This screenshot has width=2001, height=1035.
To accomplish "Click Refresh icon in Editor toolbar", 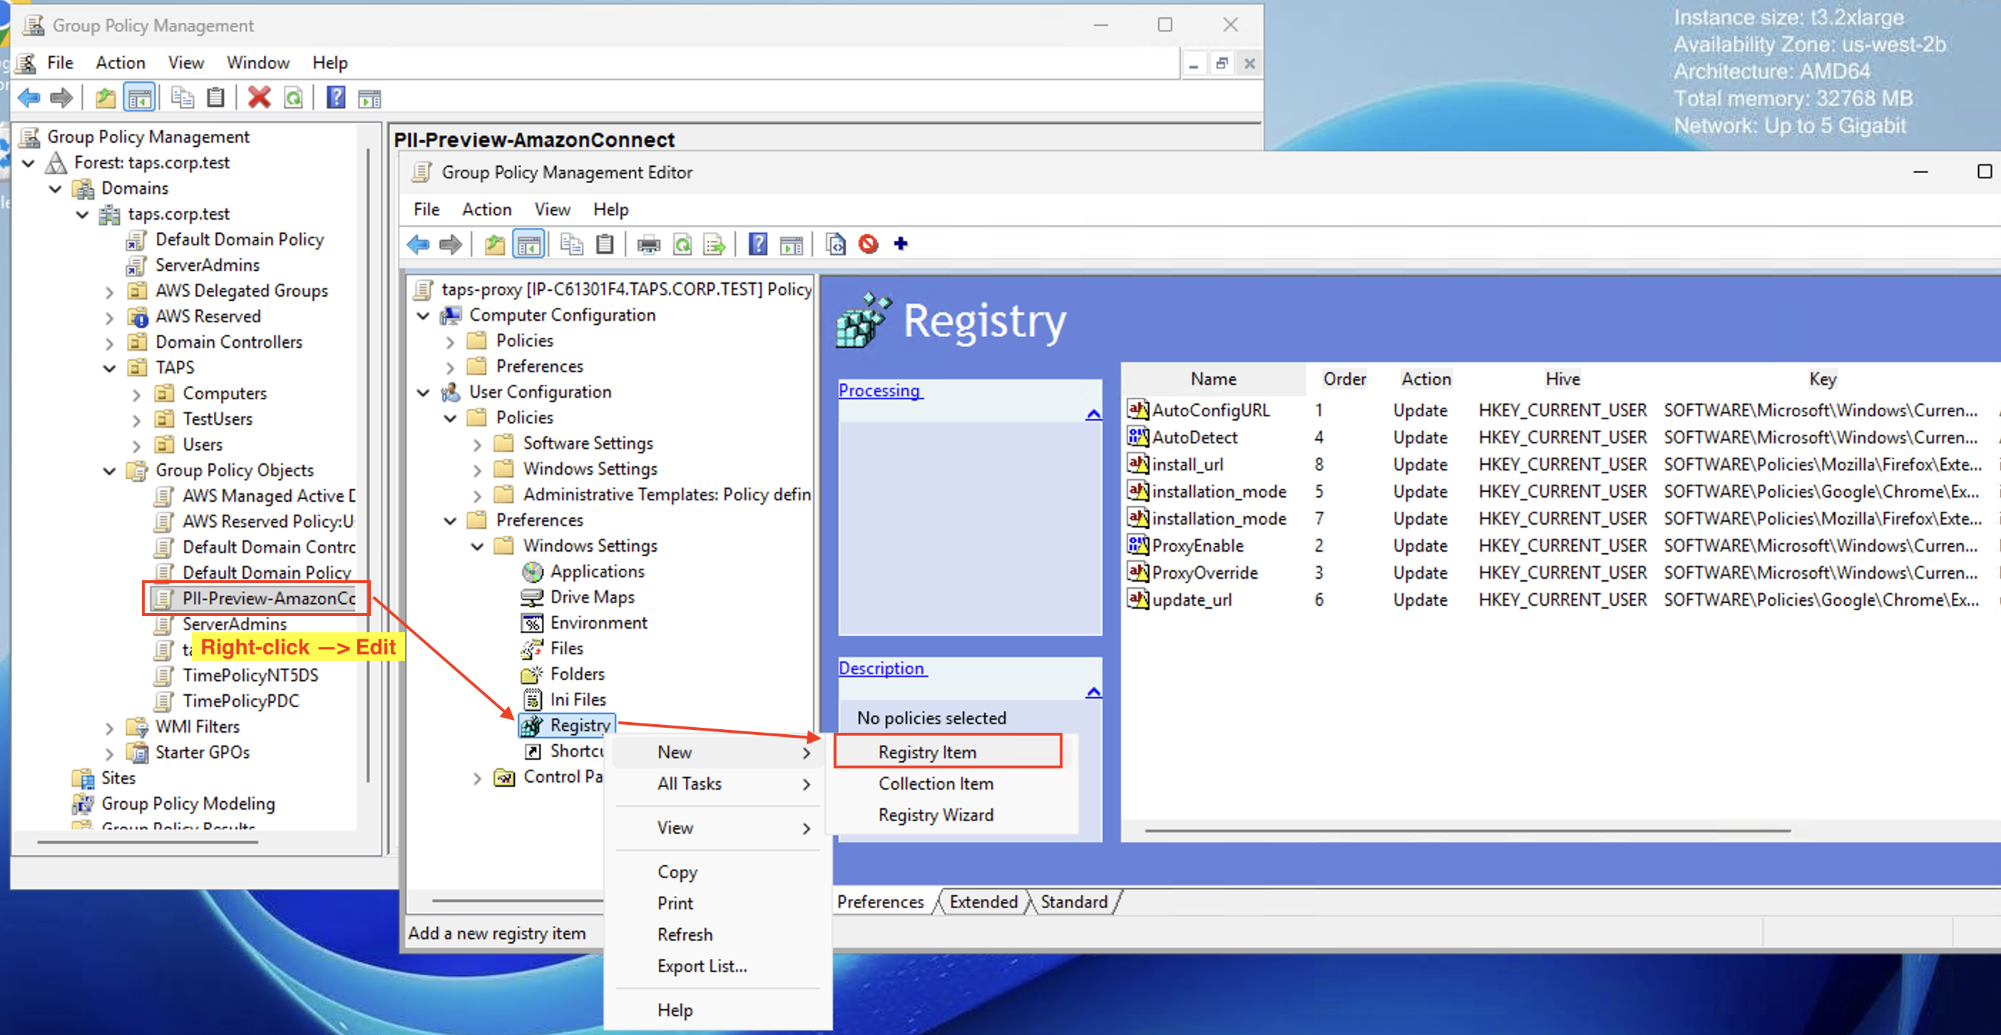I will point(682,244).
